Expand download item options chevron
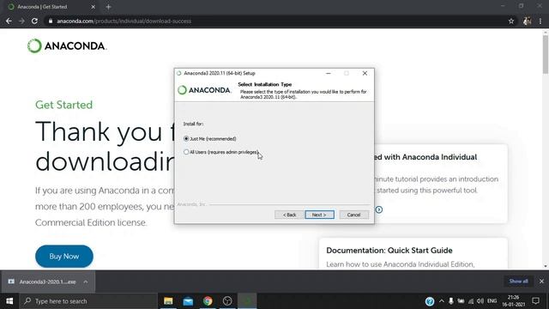This screenshot has width=549, height=309. (86, 282)
